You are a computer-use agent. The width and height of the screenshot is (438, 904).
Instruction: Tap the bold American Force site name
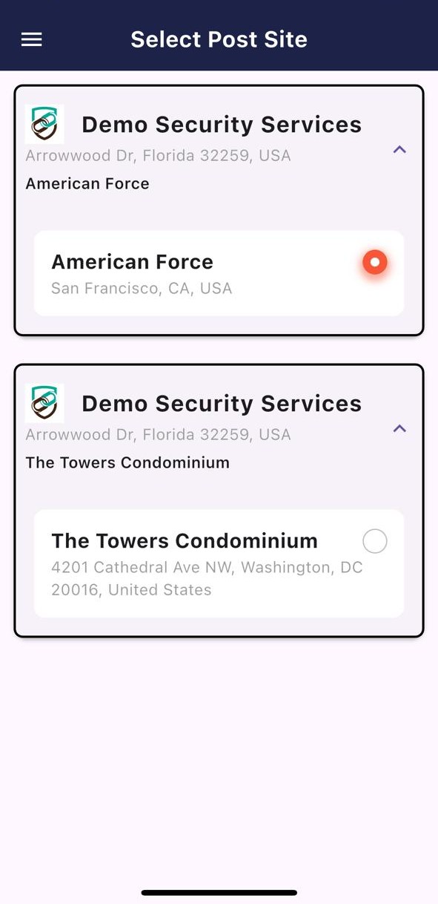(132, 262)
